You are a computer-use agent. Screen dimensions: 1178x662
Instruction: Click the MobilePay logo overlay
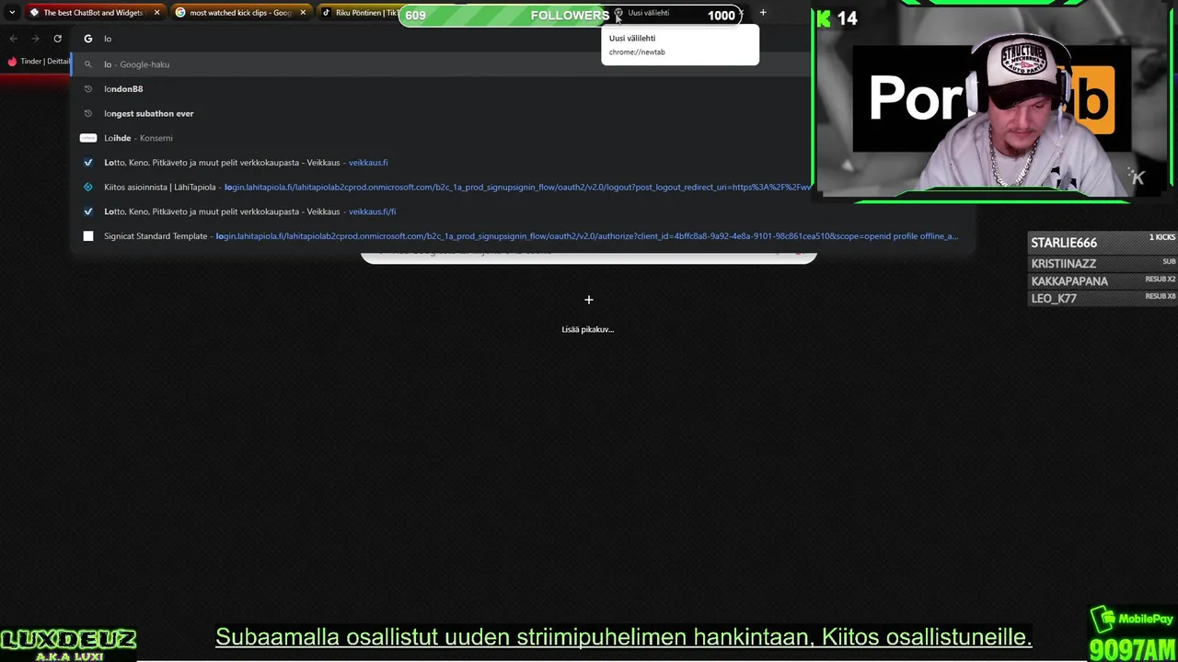(x=1132, y=620)
